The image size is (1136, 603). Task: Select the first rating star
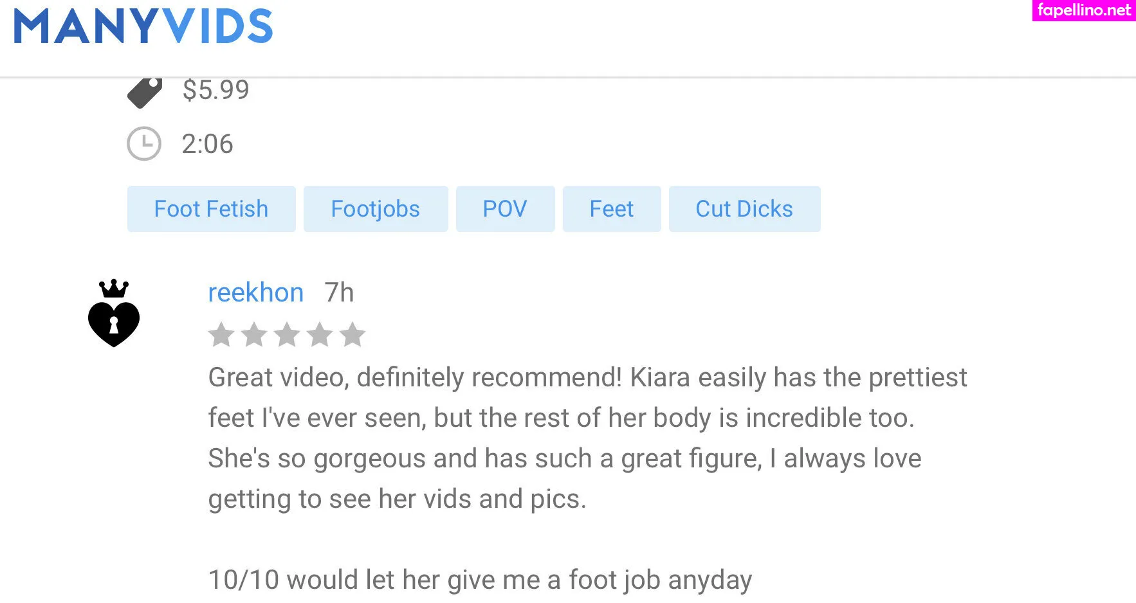[x=221, y=335]
